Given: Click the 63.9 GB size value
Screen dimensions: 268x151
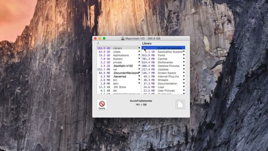Looking at the screenshot, I should [104, 52].
